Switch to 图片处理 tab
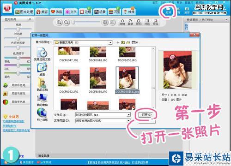The image size is (231, 166). tap(24, 12)
